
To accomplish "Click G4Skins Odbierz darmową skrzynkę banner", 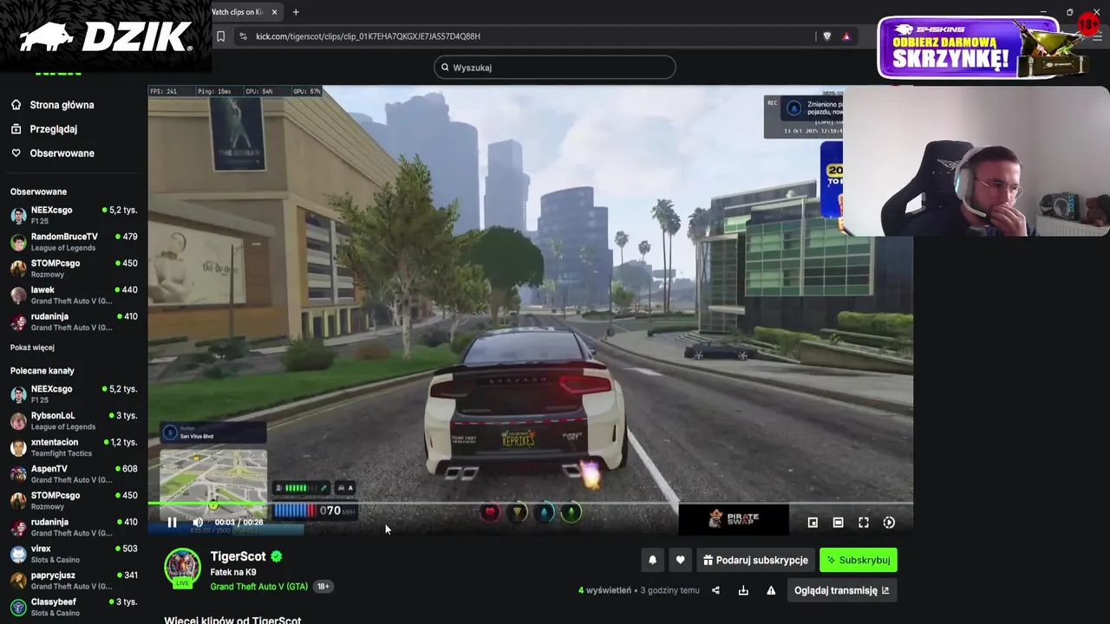I will tap(983, 48).
